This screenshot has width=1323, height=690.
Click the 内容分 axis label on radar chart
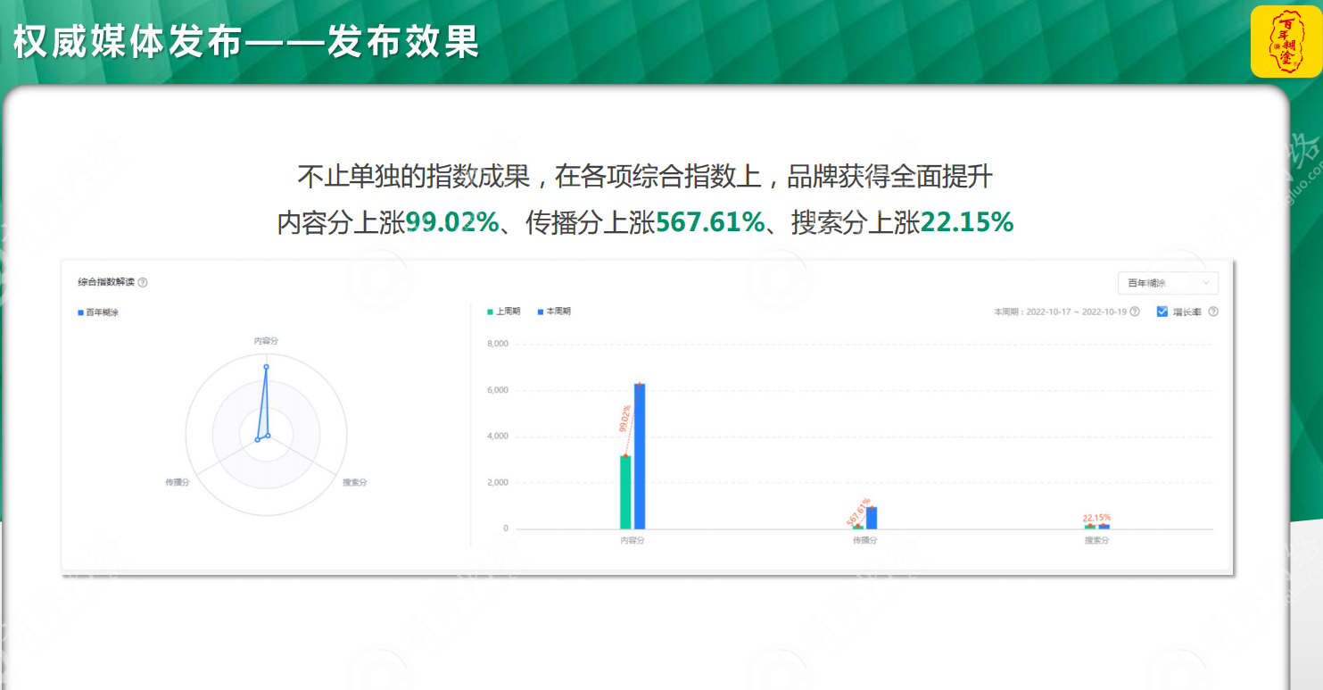coord(266,341)
